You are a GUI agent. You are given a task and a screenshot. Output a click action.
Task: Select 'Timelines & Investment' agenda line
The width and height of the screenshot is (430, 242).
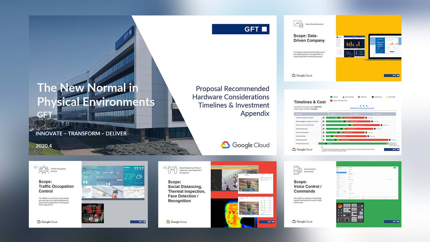[x=234, y=105]
